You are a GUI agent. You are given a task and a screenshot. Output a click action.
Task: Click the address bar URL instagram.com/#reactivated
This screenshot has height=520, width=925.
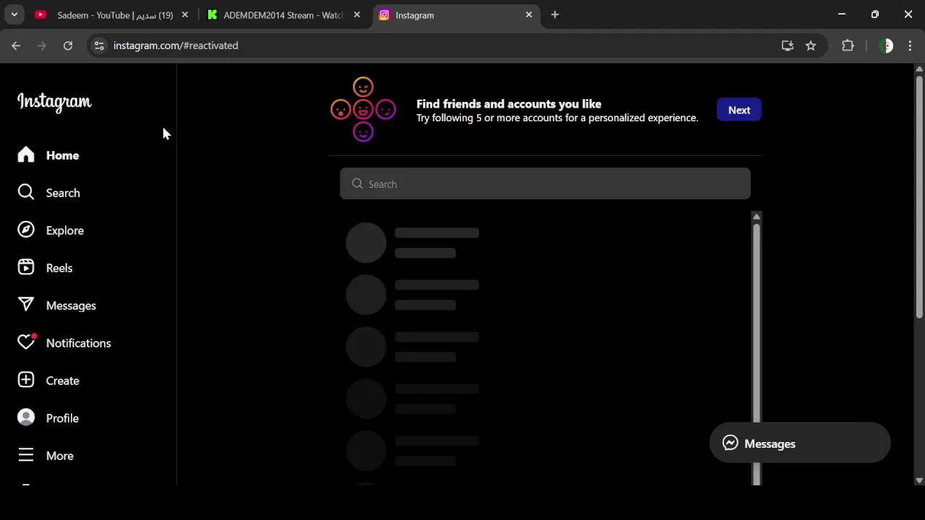pos(176,45)
